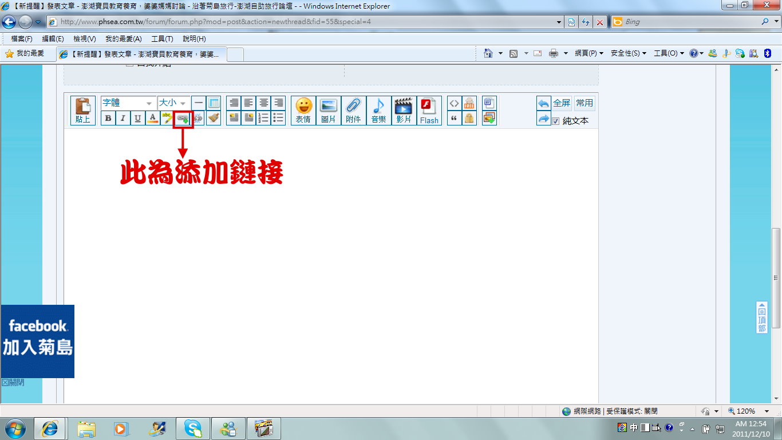Click the Paste (貼上) editor button
The height and width of the screenshot is (440, 782).
coord(83,111)
